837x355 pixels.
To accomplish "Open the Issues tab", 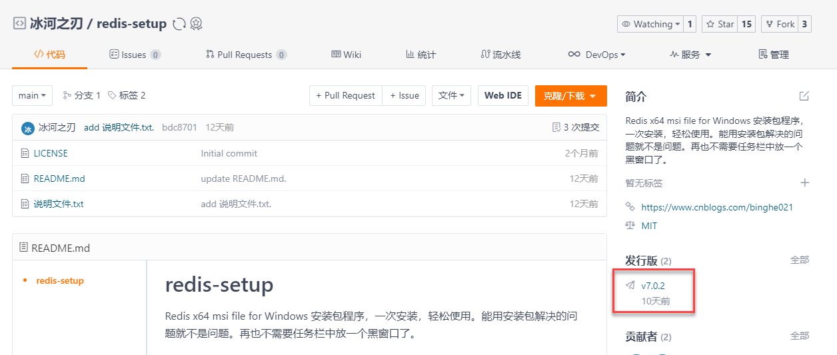I will coord(135,55).
